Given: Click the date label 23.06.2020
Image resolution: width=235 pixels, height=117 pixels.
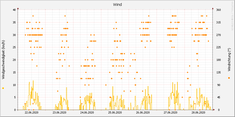Looking at the screenshot, I should (59, 112).
